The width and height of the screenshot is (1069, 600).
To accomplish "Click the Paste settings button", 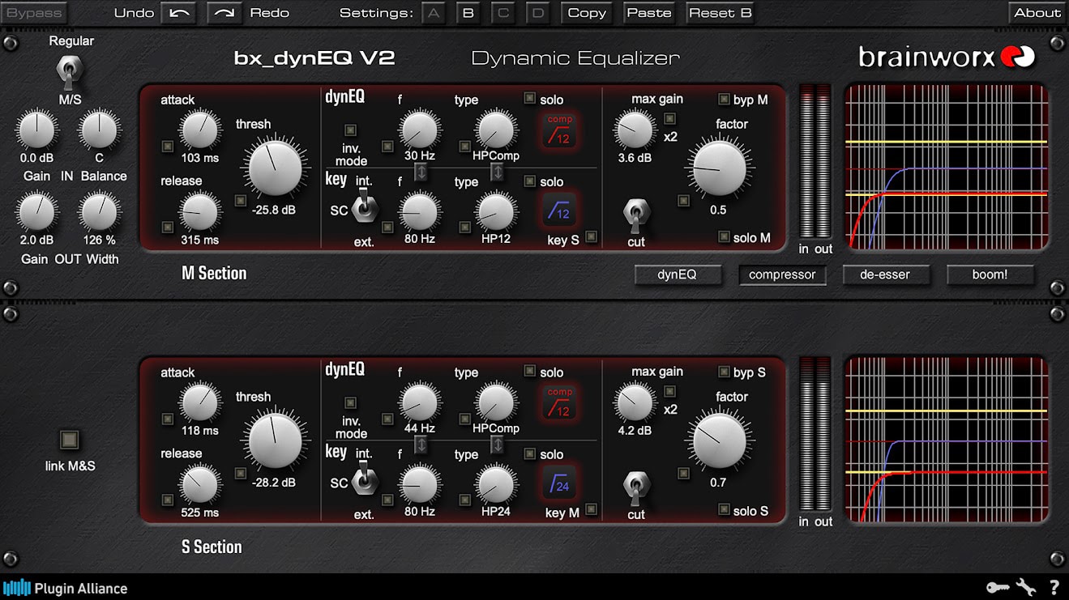I will [x=649, y=12].
